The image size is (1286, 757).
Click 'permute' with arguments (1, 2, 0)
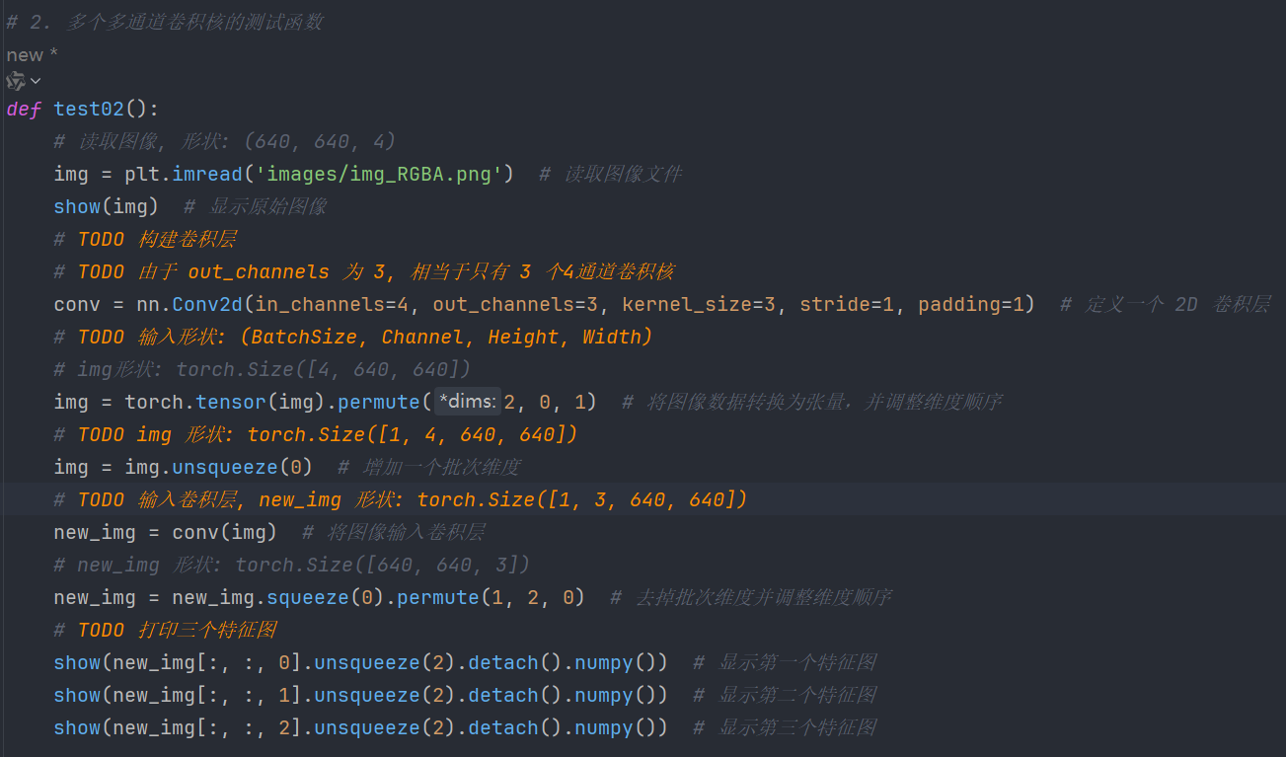click(x=438, y=597)
